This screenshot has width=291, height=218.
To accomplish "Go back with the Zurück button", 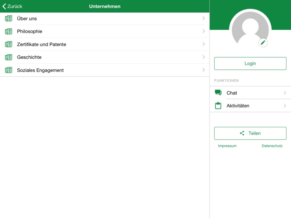I will click(x=12, y=6).
